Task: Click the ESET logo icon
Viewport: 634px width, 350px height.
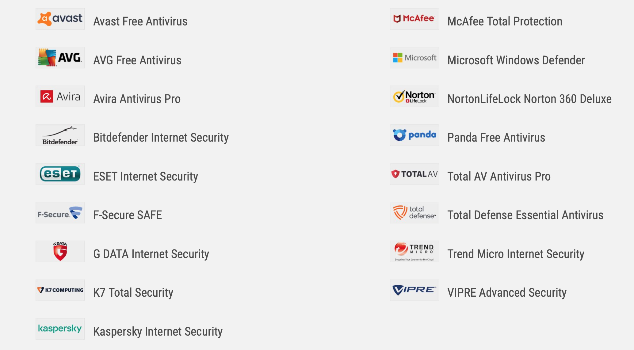Action: tap(60, 174)
